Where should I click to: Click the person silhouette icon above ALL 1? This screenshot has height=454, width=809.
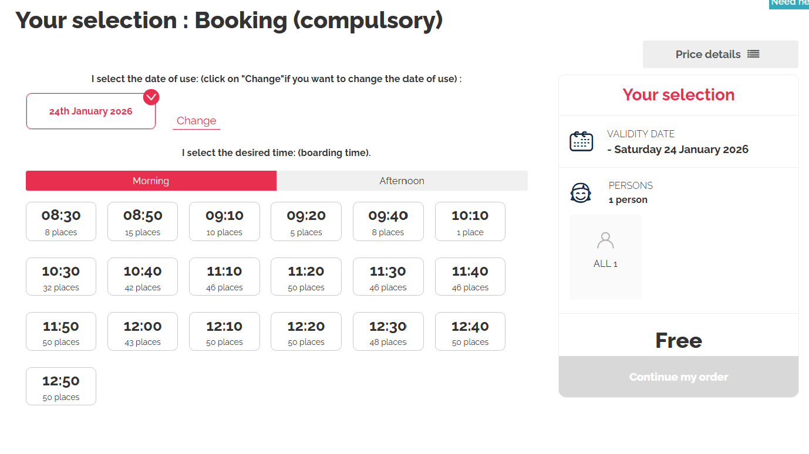pyautogui.click(x=605, y=240)
